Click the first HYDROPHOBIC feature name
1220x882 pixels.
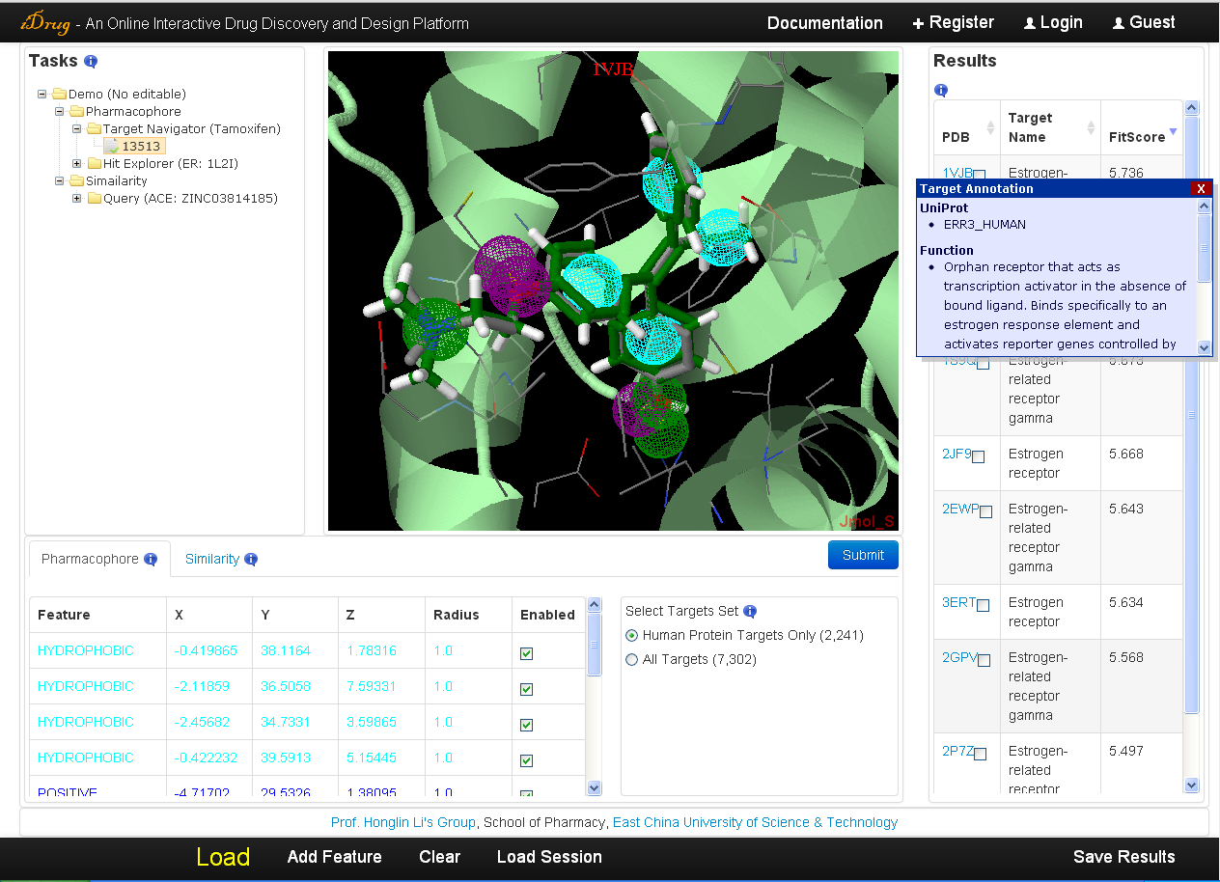[85, 650]
